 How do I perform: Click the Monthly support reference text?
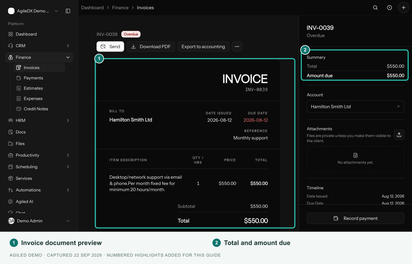point(250,138)
